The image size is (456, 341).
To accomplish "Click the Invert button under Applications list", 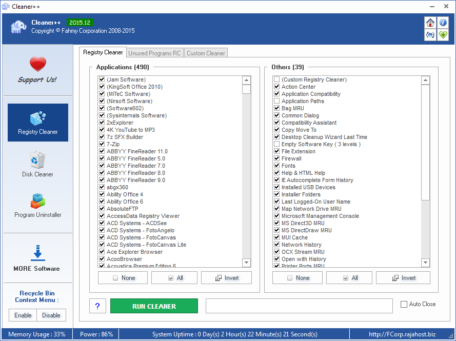I will (226, 277).
